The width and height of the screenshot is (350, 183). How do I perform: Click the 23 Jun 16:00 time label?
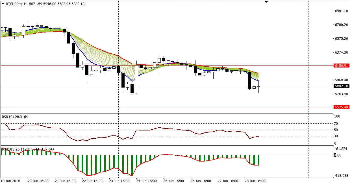(x=119, y=181)
